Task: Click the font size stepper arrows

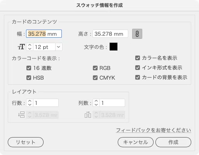Action: tap(30, 47)
